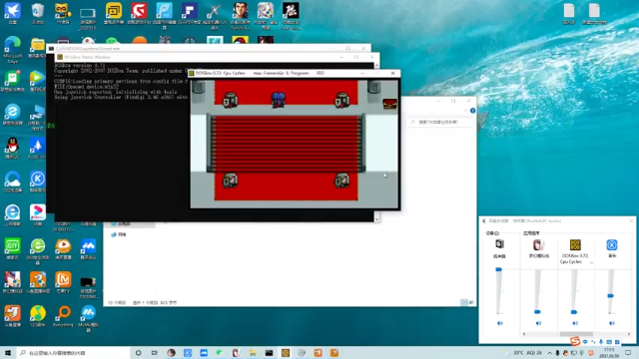The width and height of the screenshot is (639, 359).
Task: Toggle the microphone icon in the system tray
Action: click(x=557, y=353)
